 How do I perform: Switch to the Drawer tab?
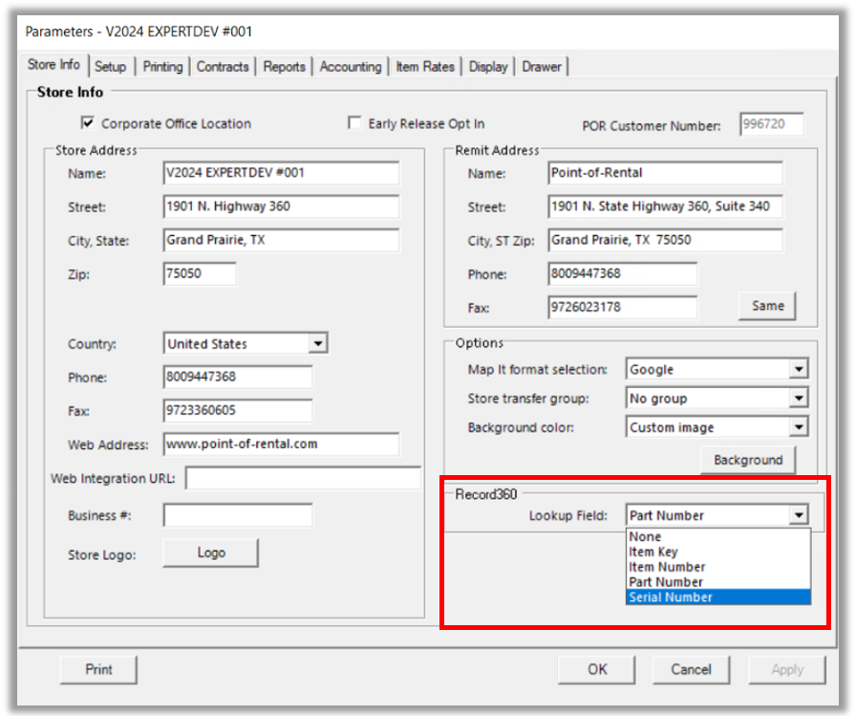click(x=542, y=67)
